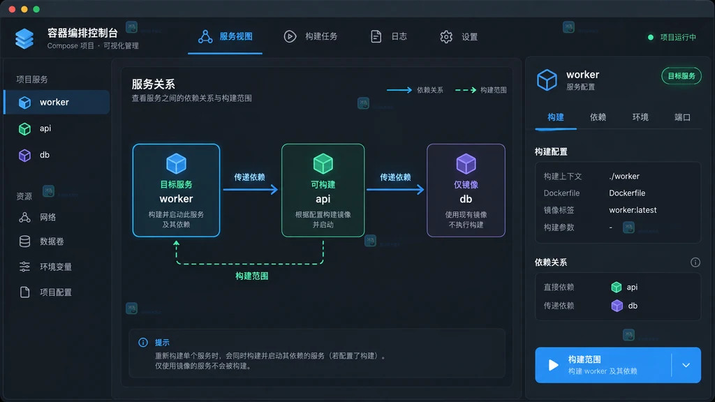Click the 依赖关系 legend entry
Screen dimensions: 715x402
tap(415, 90)
